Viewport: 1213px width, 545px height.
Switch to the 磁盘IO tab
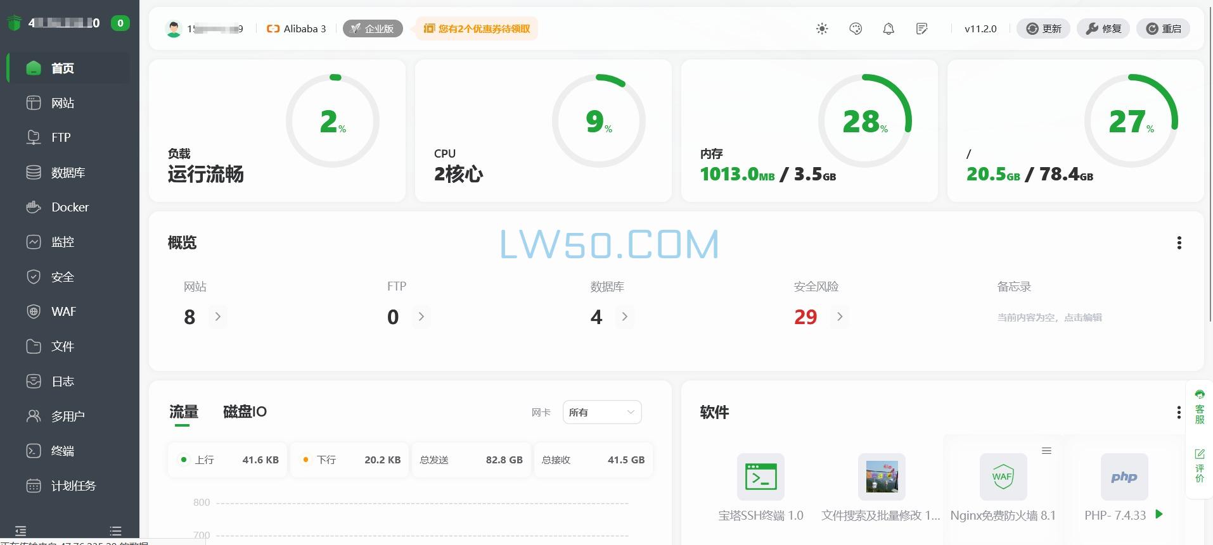point(245,412)
